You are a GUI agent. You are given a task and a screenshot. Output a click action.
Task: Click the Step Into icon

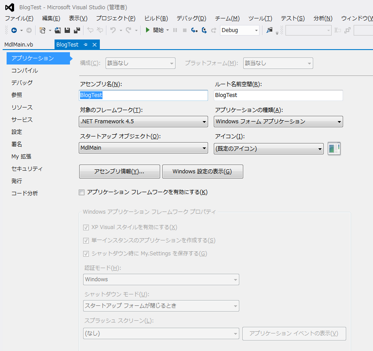(194, 30)
